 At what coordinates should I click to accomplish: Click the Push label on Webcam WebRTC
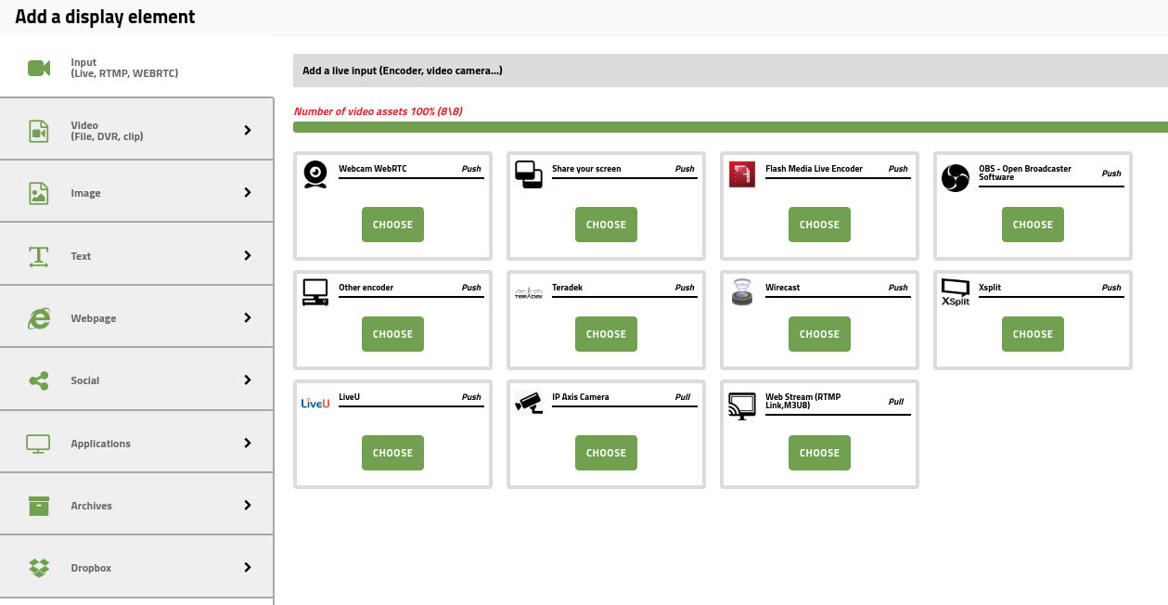[x=471, y=169]
